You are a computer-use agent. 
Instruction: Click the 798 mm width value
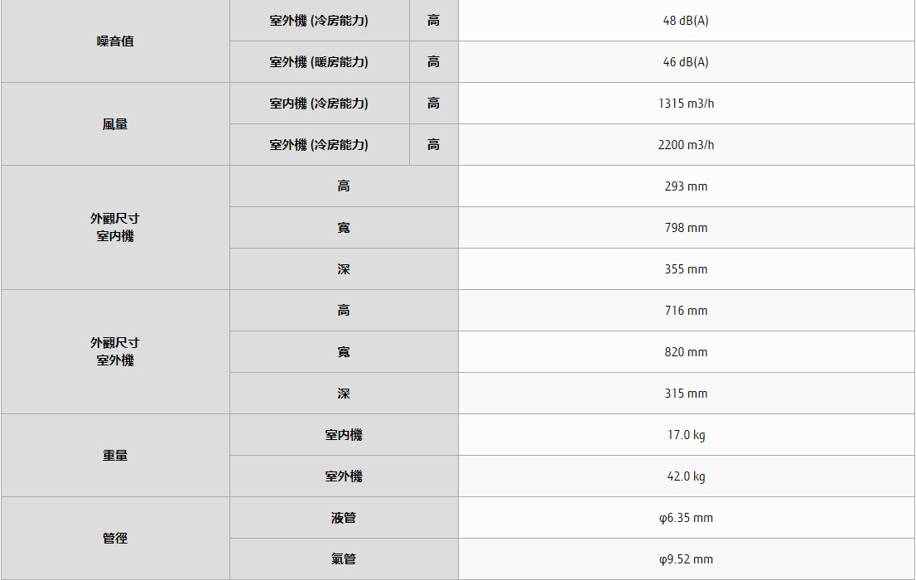coord(686,228)
